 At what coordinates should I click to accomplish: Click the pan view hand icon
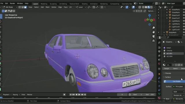tap(153, 32)
